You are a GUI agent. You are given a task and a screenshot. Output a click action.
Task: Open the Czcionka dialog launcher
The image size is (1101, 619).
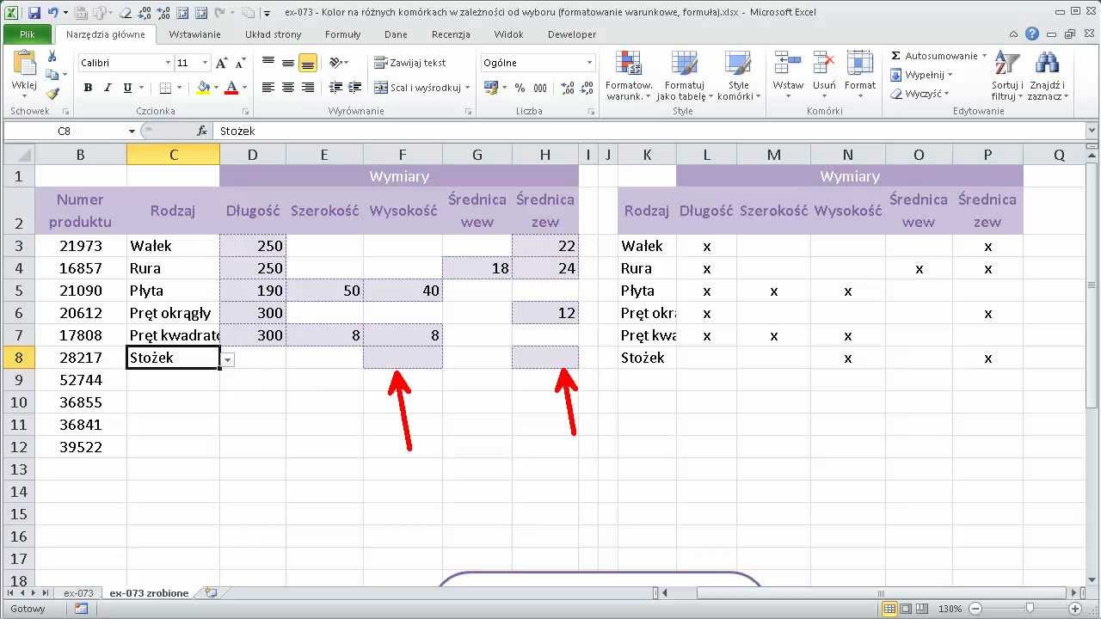[245, 112]
